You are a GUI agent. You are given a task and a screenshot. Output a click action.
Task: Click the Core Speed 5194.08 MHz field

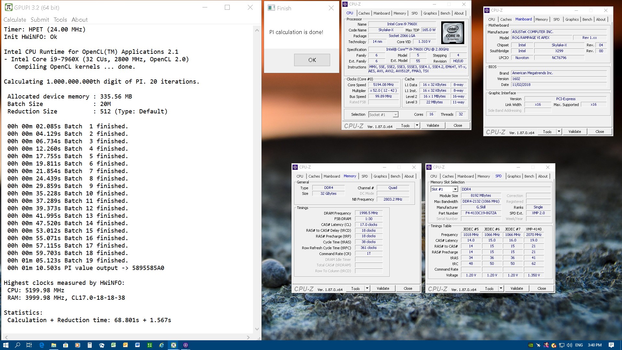383,85
